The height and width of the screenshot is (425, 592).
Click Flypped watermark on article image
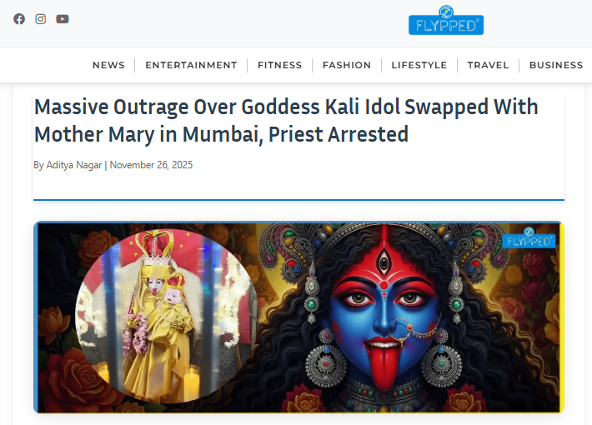529,237
